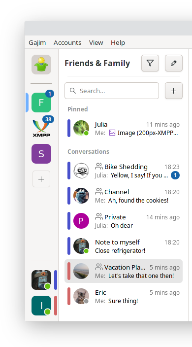This screenshot has height=347, width=192.
Task: Open pinned chat with Julia
Action: [x=124, y=128]
